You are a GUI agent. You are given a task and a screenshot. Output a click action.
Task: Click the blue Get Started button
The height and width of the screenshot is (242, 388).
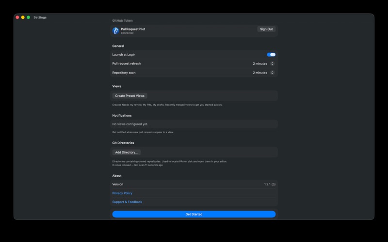tap(194, 214)
